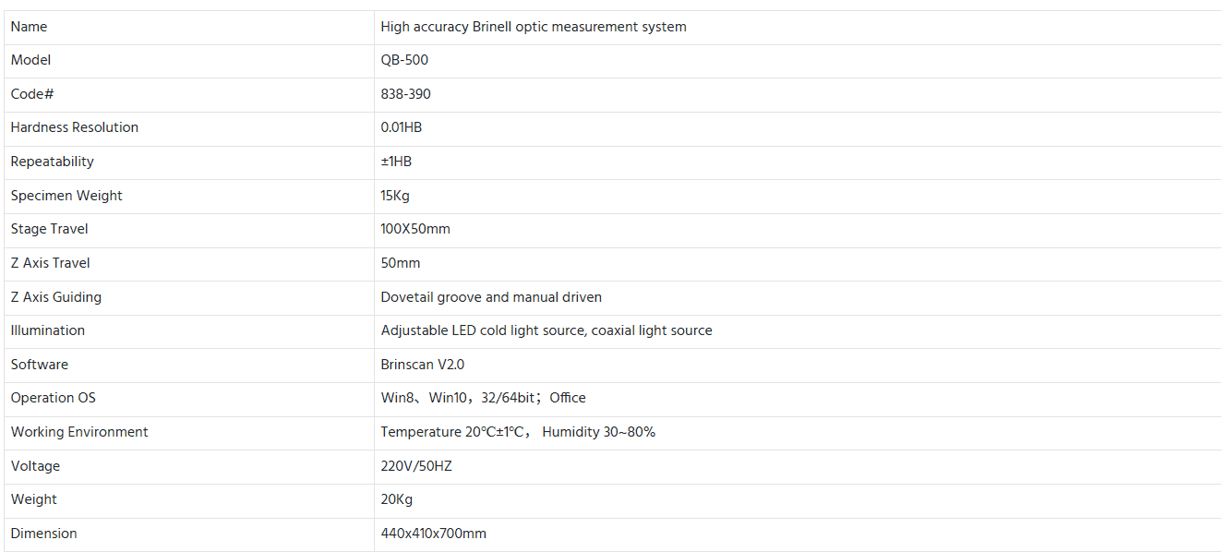Select the Temperature and Humidity environment value
The image size is (1225, 552).
[518, 432]
